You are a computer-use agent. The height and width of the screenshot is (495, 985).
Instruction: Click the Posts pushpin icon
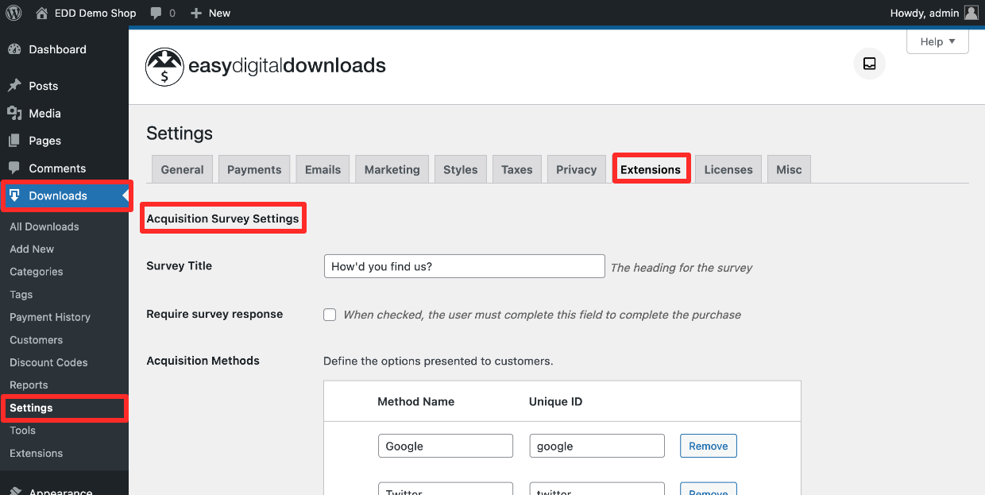tap(14, 86)
